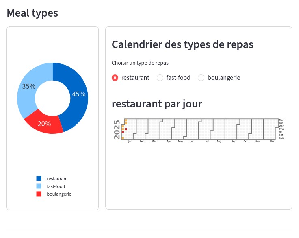Toggle restaurant legend label text
This screenshot has width=299, height=238.
point(57,179)
